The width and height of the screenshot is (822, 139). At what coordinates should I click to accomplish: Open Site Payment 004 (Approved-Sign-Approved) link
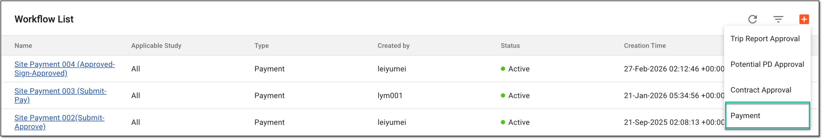click(x=64, y=69)
